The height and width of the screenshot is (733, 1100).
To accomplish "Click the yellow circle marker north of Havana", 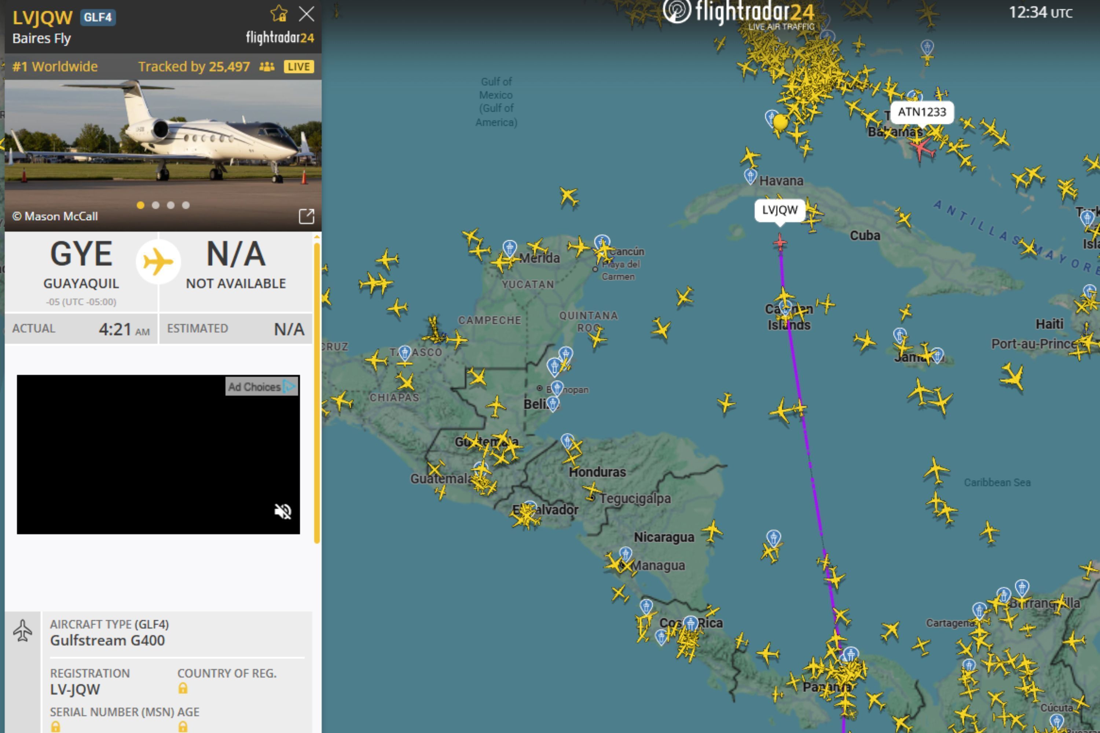I will (780, 122).
